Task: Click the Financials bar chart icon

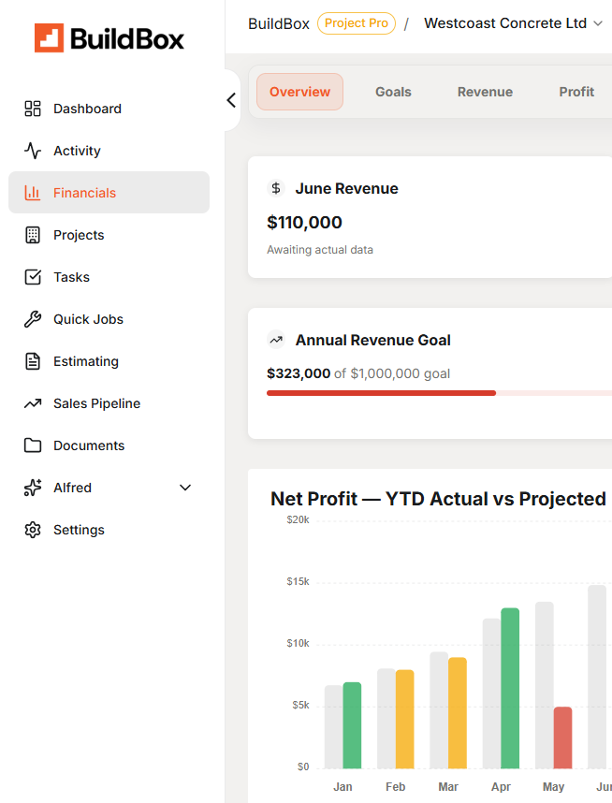Action: pos(33,193)
